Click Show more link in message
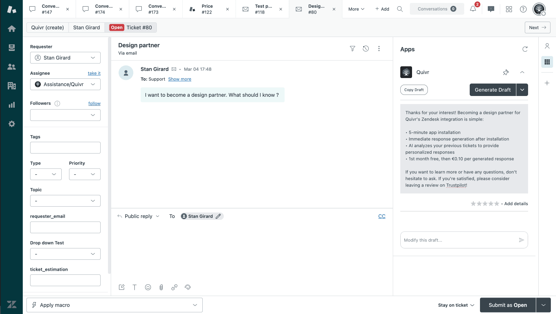The width and height of the screenshot is (556, 314). 180,79
